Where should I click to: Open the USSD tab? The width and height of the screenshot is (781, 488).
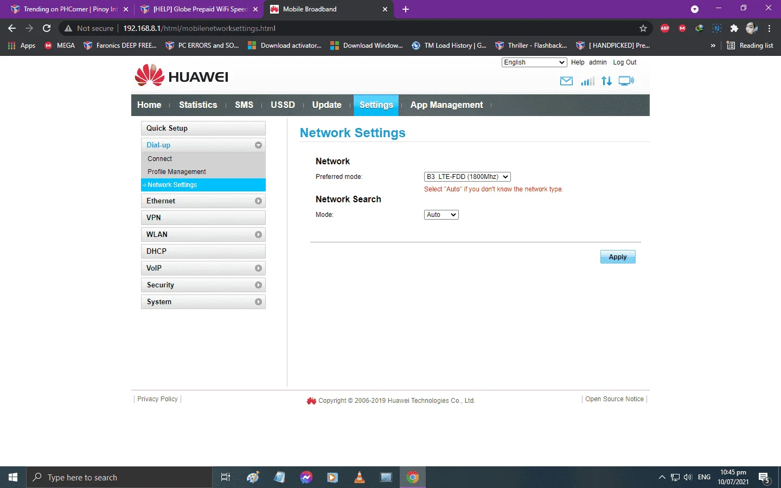tap(283, 105)
